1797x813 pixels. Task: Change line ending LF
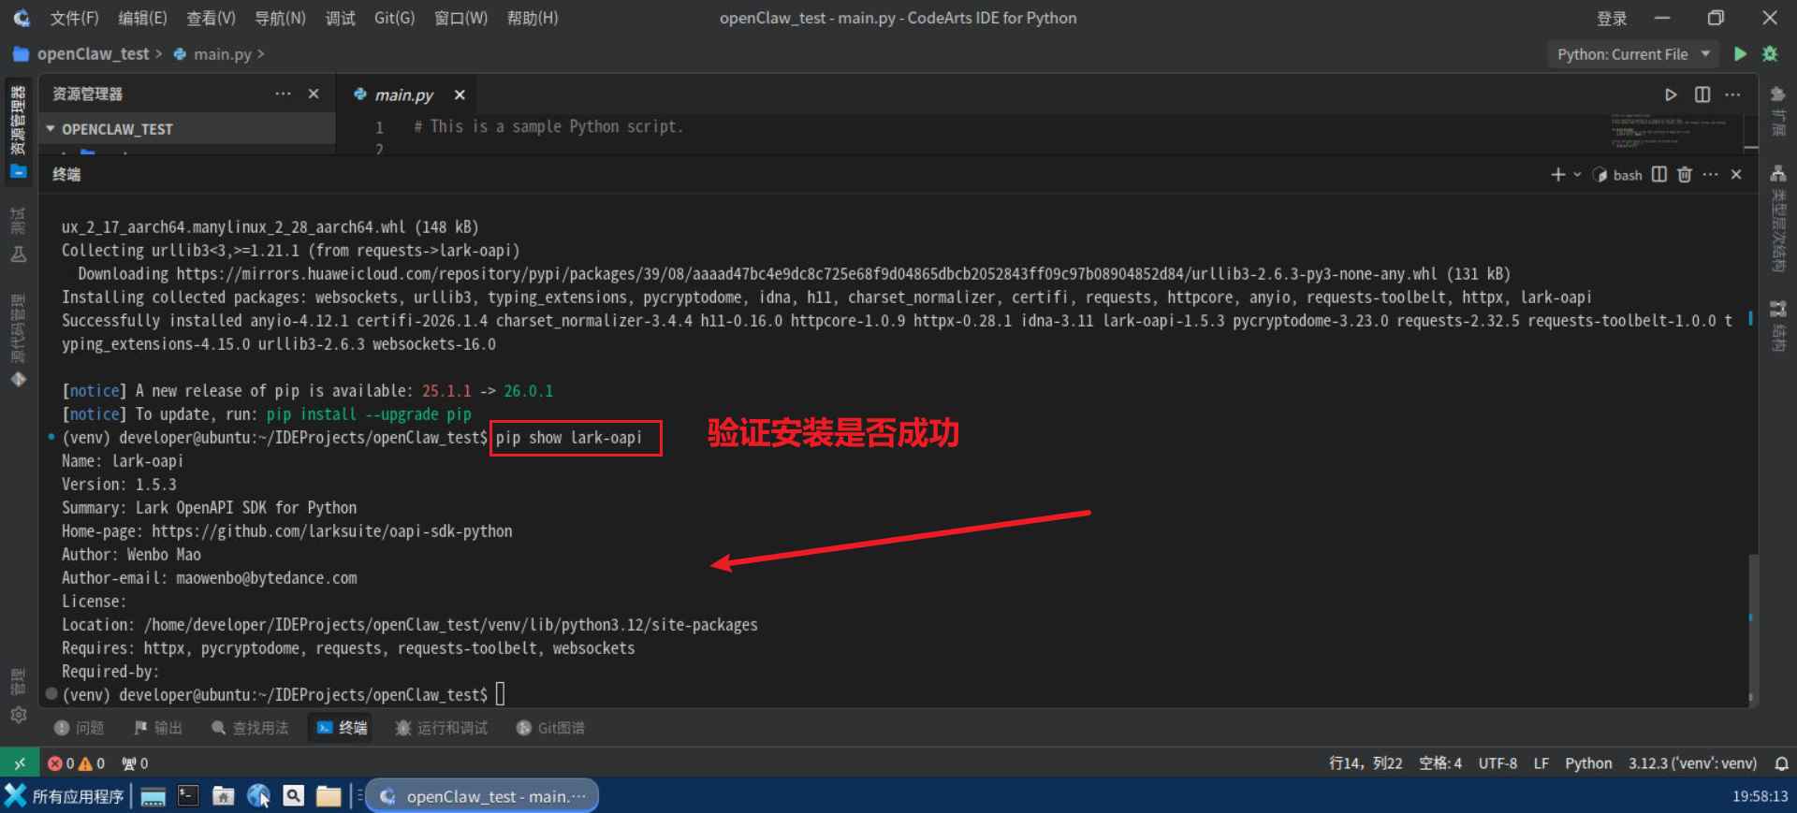(1541, 763)
